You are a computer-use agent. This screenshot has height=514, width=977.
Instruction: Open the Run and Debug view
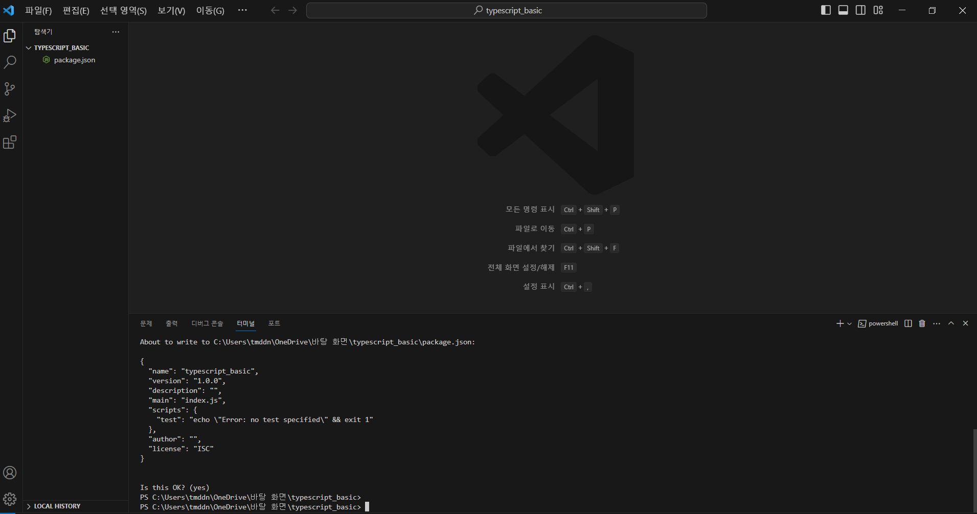point(10,115)
